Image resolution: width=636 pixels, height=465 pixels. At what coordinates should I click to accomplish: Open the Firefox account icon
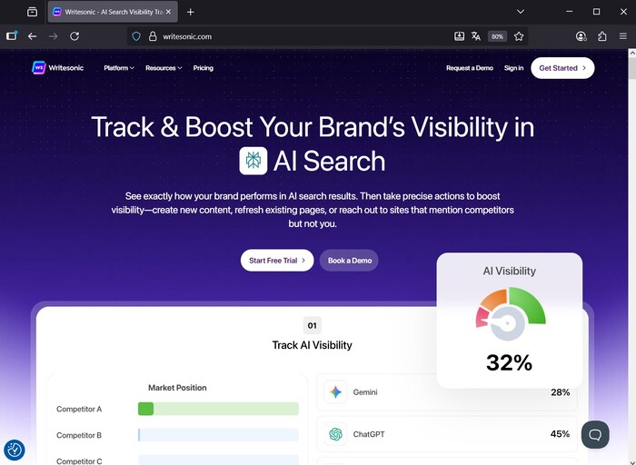coord(581,36)
